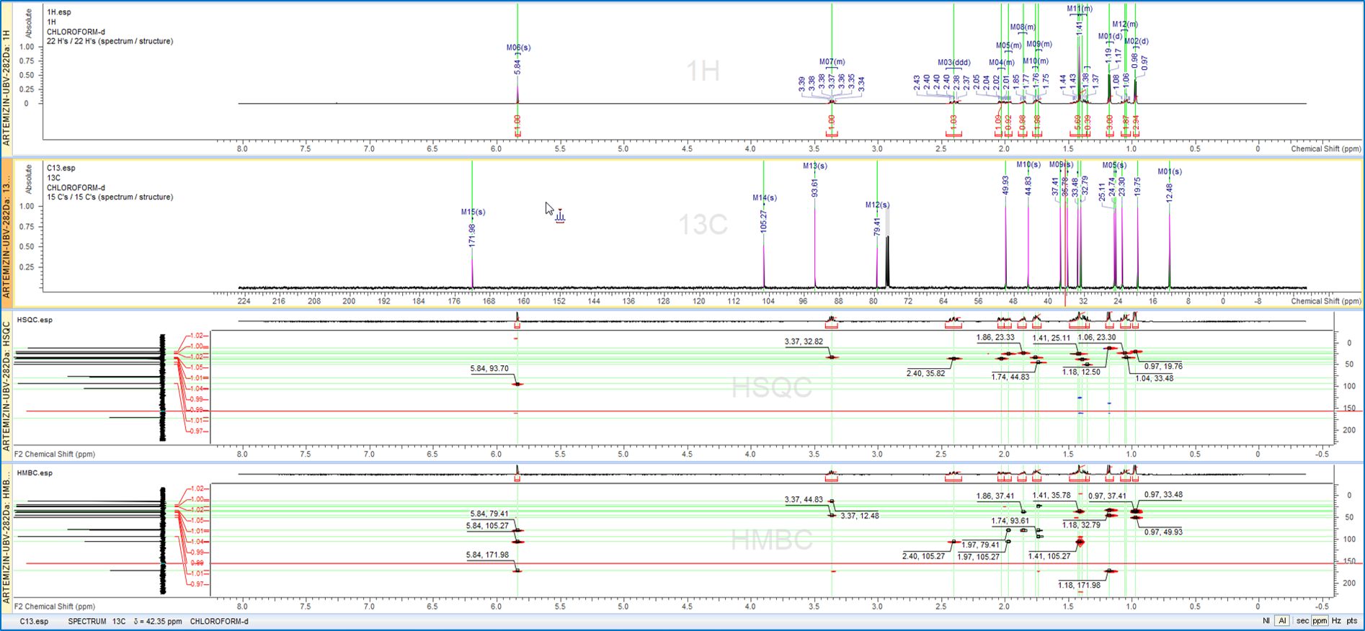1365x631 pixels.
Task: Click the M15(s) label in 13C spectrum
Action: [x=473, y=212]
